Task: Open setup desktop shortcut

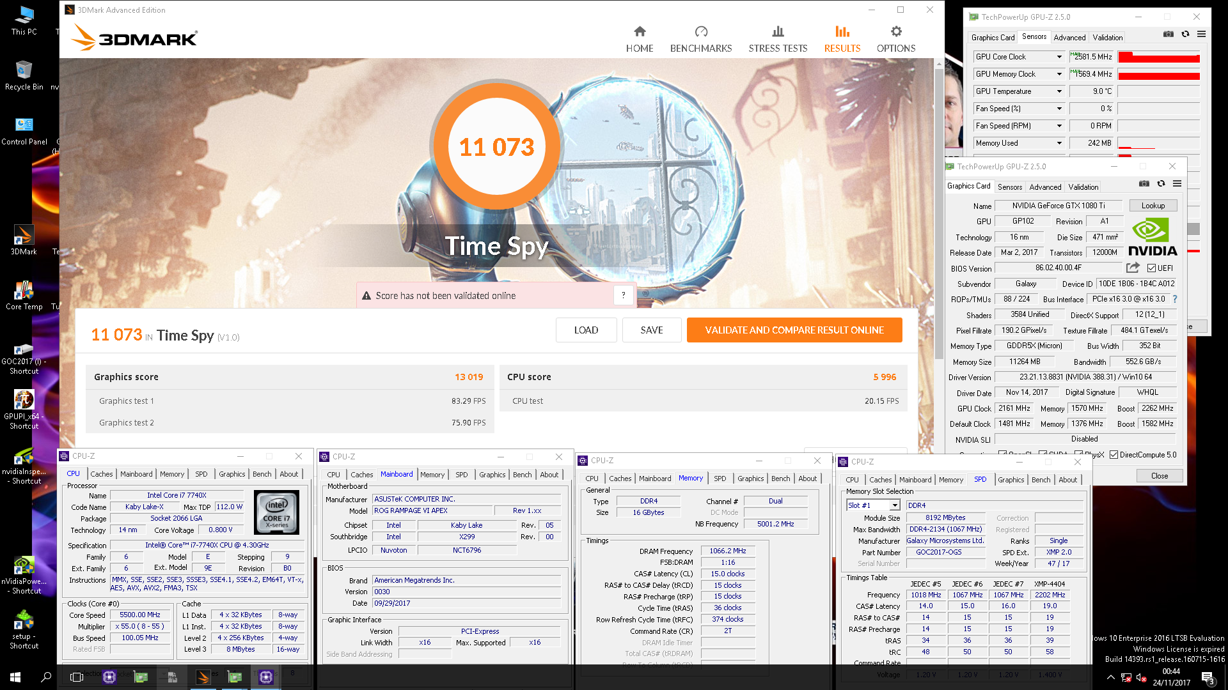Action: coord(24,630)
